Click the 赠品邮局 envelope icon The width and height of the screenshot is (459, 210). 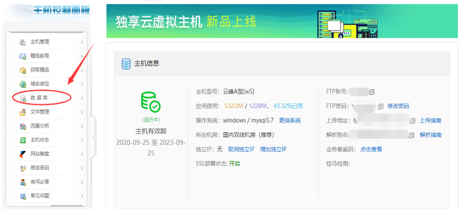click(x=23, y=56)
